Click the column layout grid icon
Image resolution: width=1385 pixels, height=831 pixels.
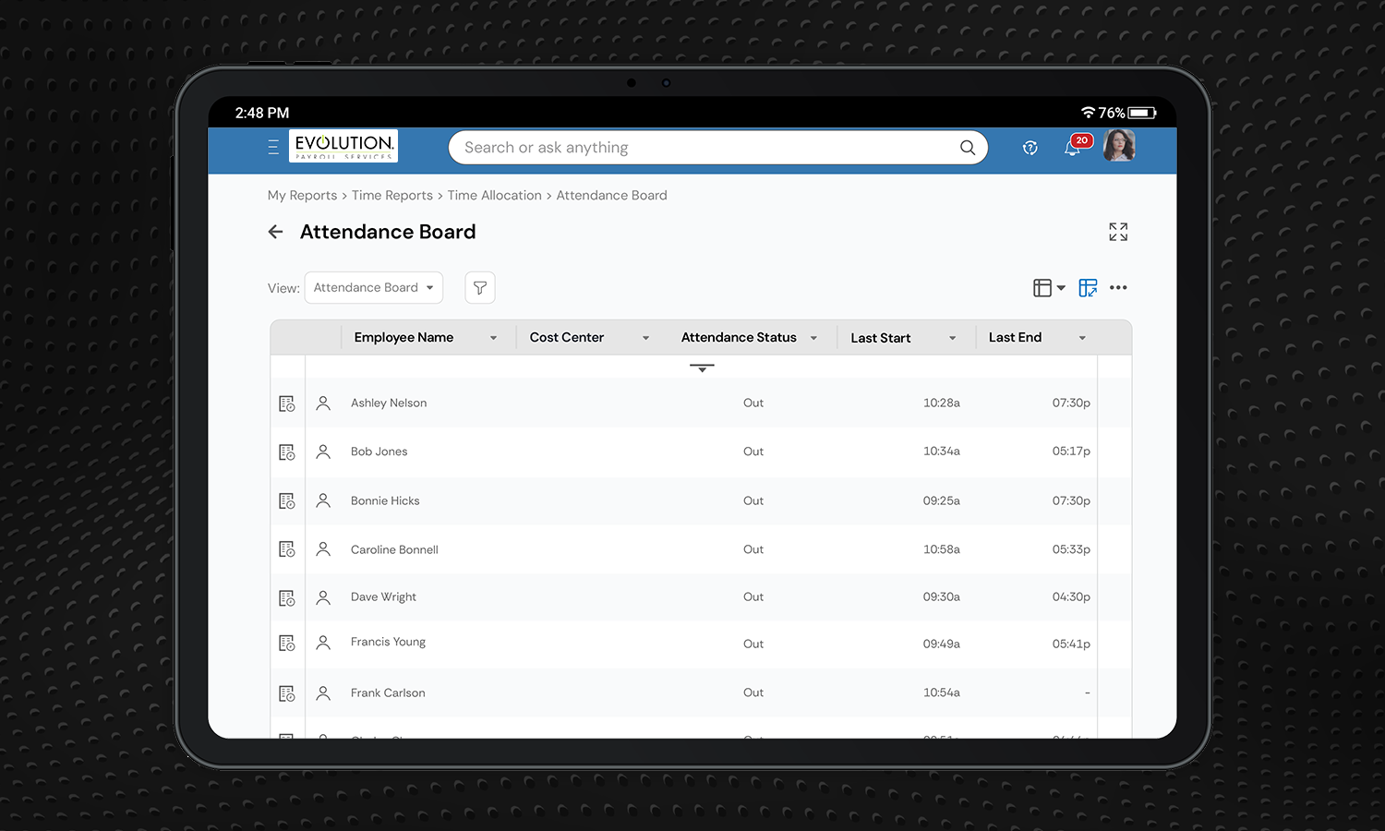coord(1043,287)
